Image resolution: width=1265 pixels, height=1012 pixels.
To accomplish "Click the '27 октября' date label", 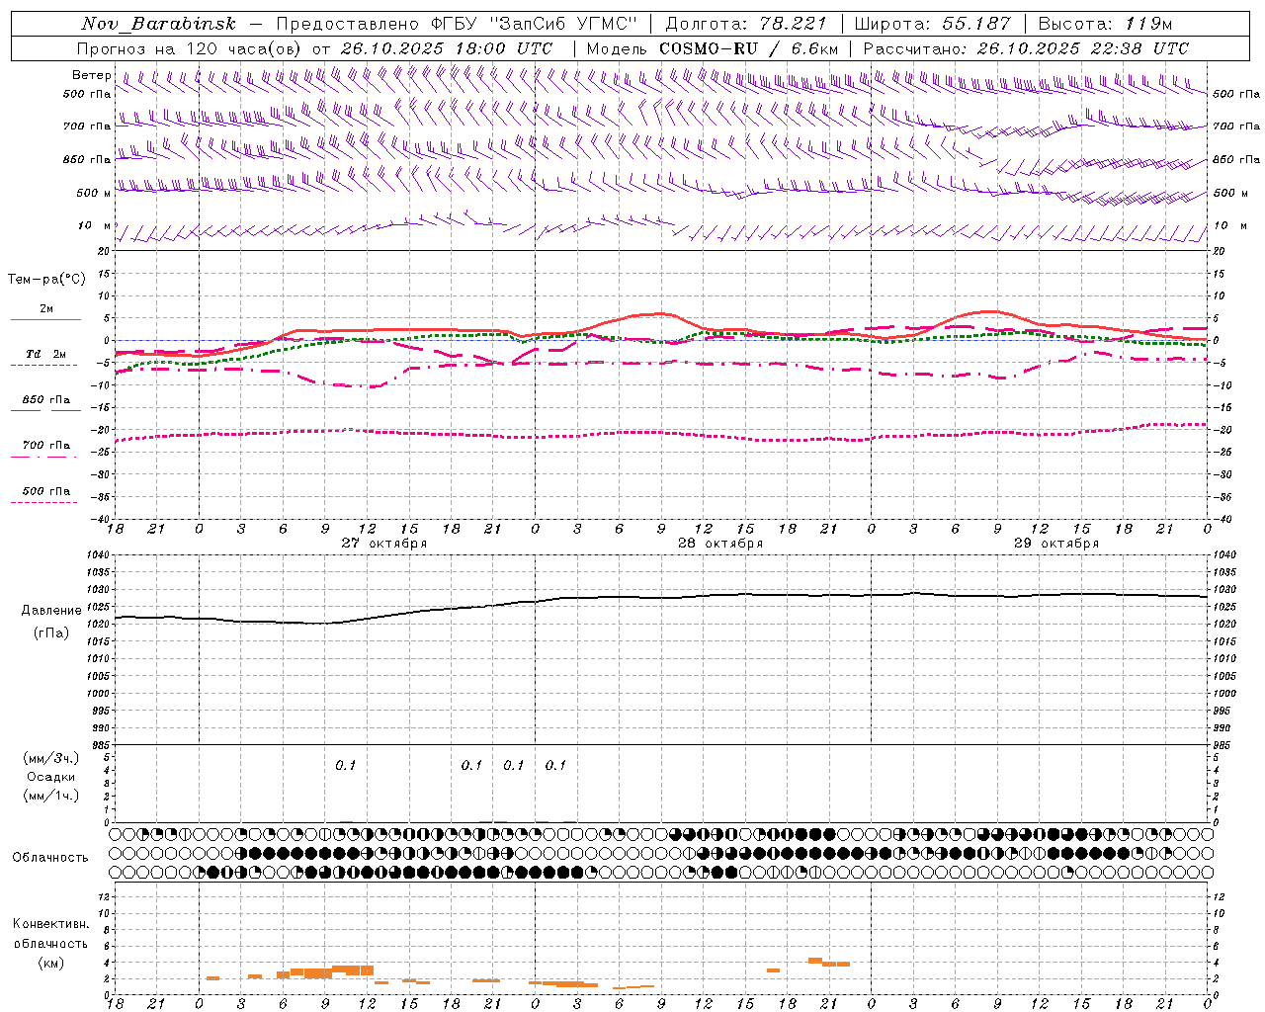I will 383,544.
